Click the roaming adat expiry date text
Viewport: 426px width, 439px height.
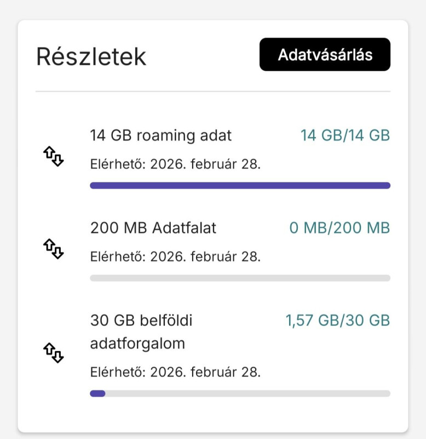(x=175, y=164)
